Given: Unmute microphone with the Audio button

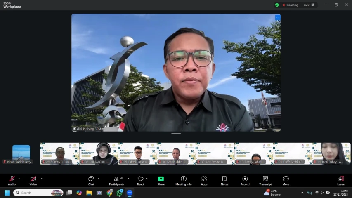Looking at the screenshot, I should click(x=12, y=181).
